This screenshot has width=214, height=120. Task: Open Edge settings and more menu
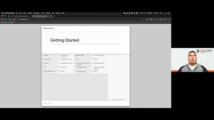pos(169,19)
